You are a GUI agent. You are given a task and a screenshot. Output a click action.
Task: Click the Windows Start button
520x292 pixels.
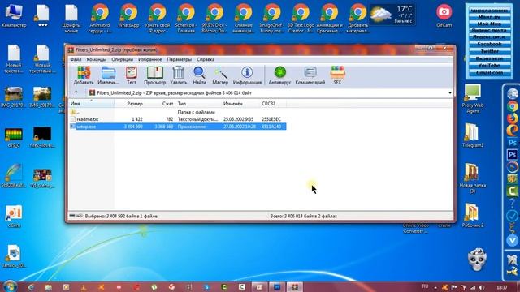pos(10,286)
